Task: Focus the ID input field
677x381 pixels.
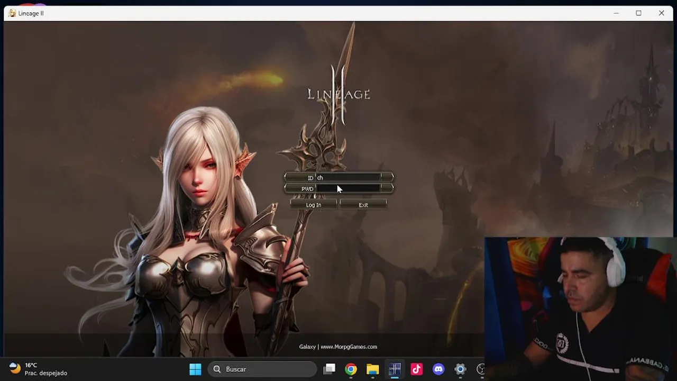Action: coord(348,177)
